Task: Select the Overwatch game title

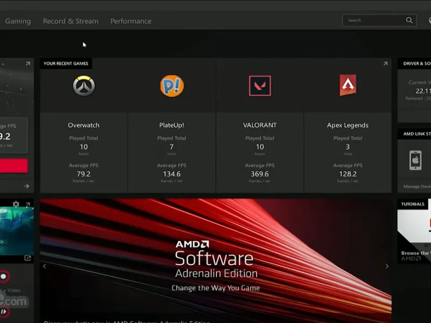Action: coord(84,125)
